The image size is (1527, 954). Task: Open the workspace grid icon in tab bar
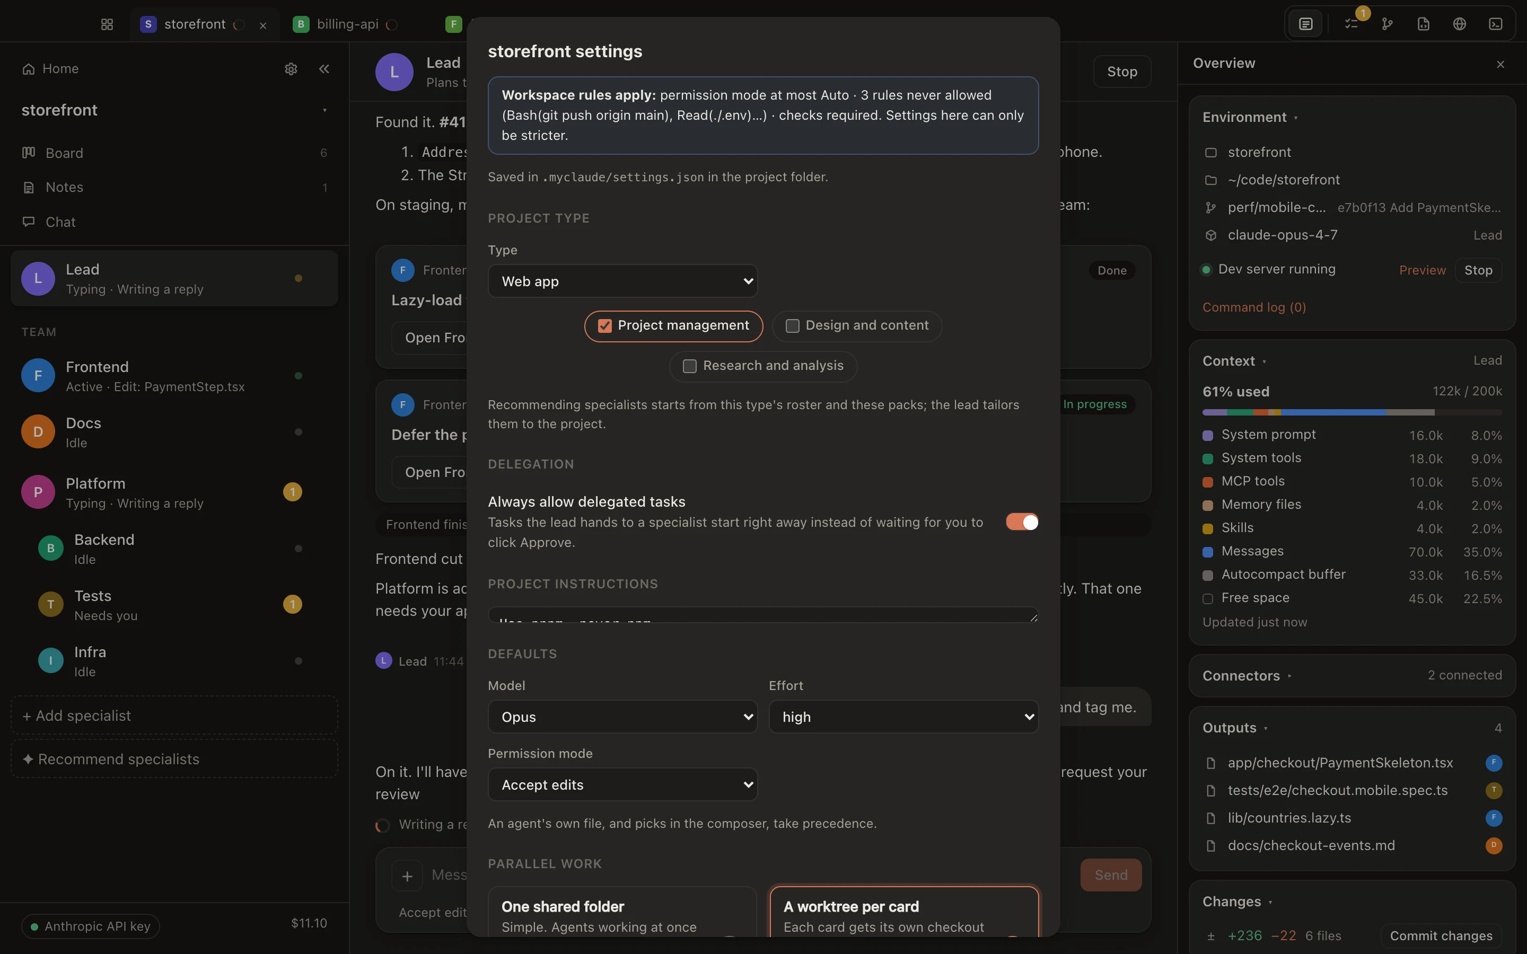(107, 24)
